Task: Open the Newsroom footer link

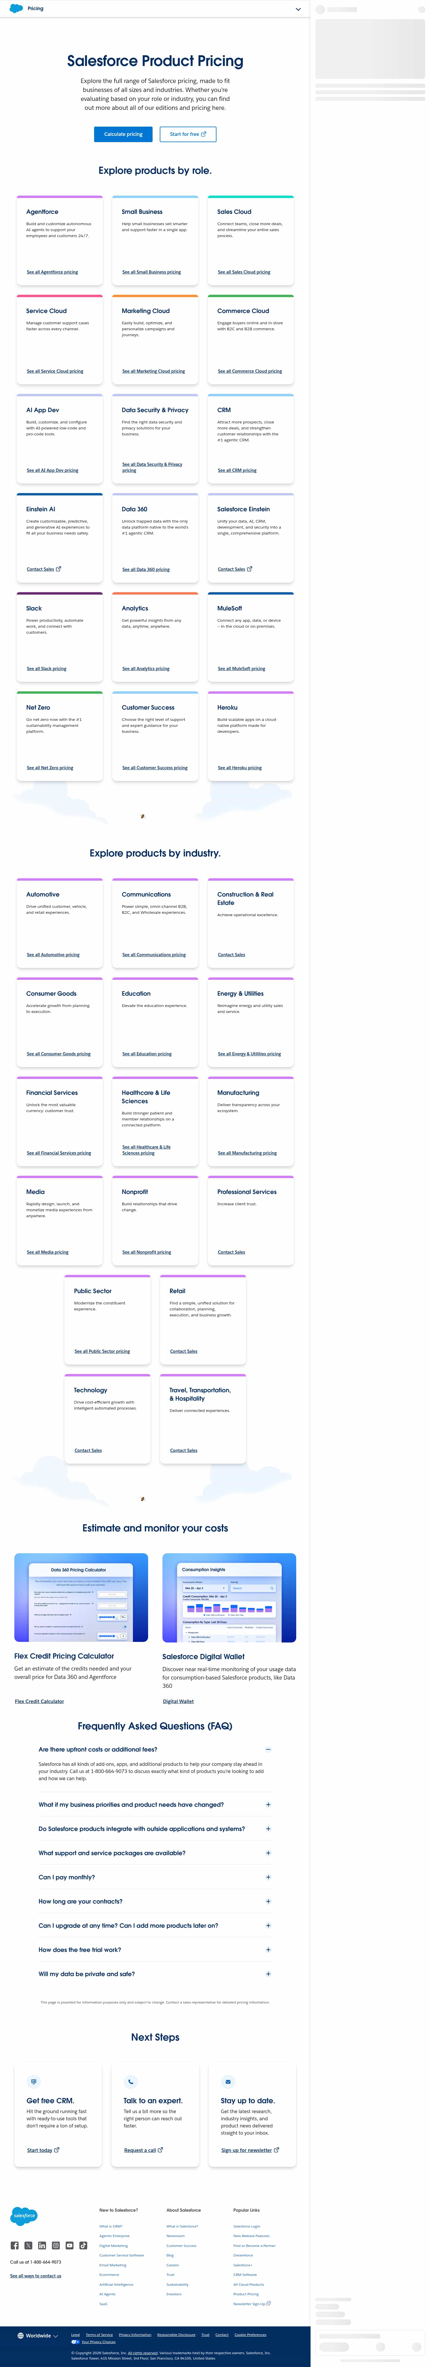Action: point(176,2236)
